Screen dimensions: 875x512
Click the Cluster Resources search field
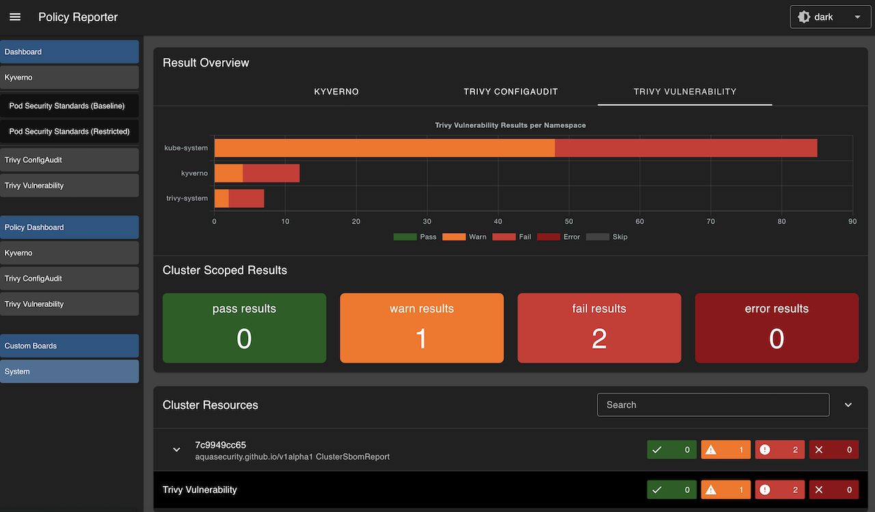(713, 405)
